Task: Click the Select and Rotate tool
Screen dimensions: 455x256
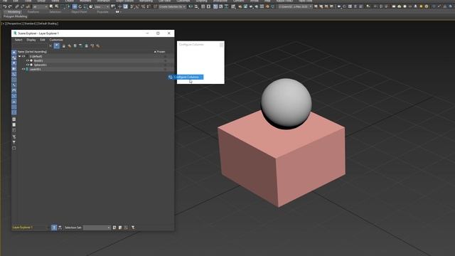Action: coord(80,6)
